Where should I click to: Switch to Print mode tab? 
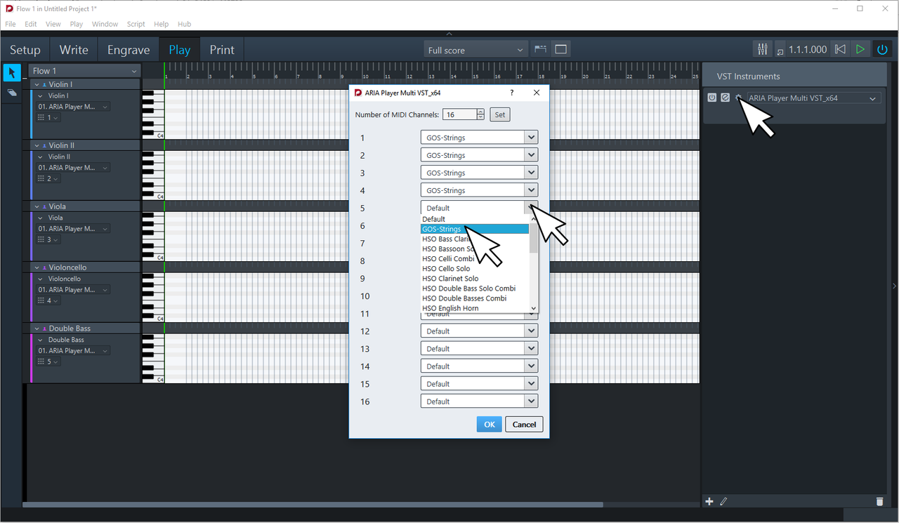(222, 50)
